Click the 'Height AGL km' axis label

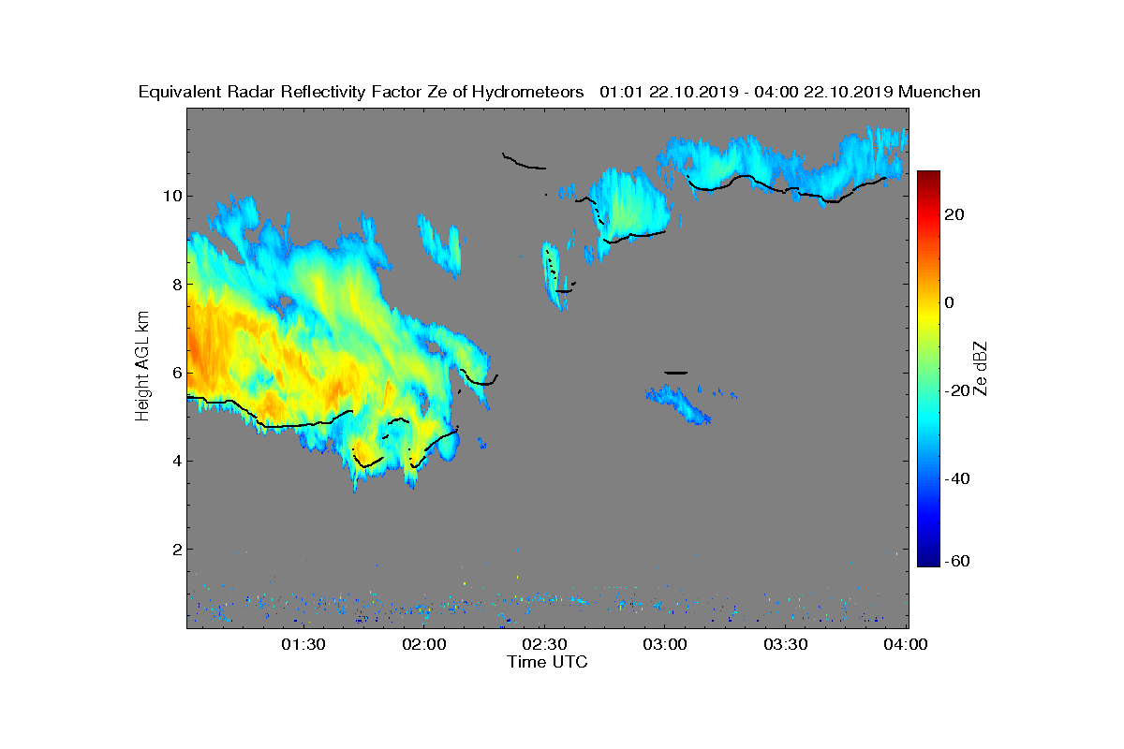pyautogui.click(x=142, y=367)
